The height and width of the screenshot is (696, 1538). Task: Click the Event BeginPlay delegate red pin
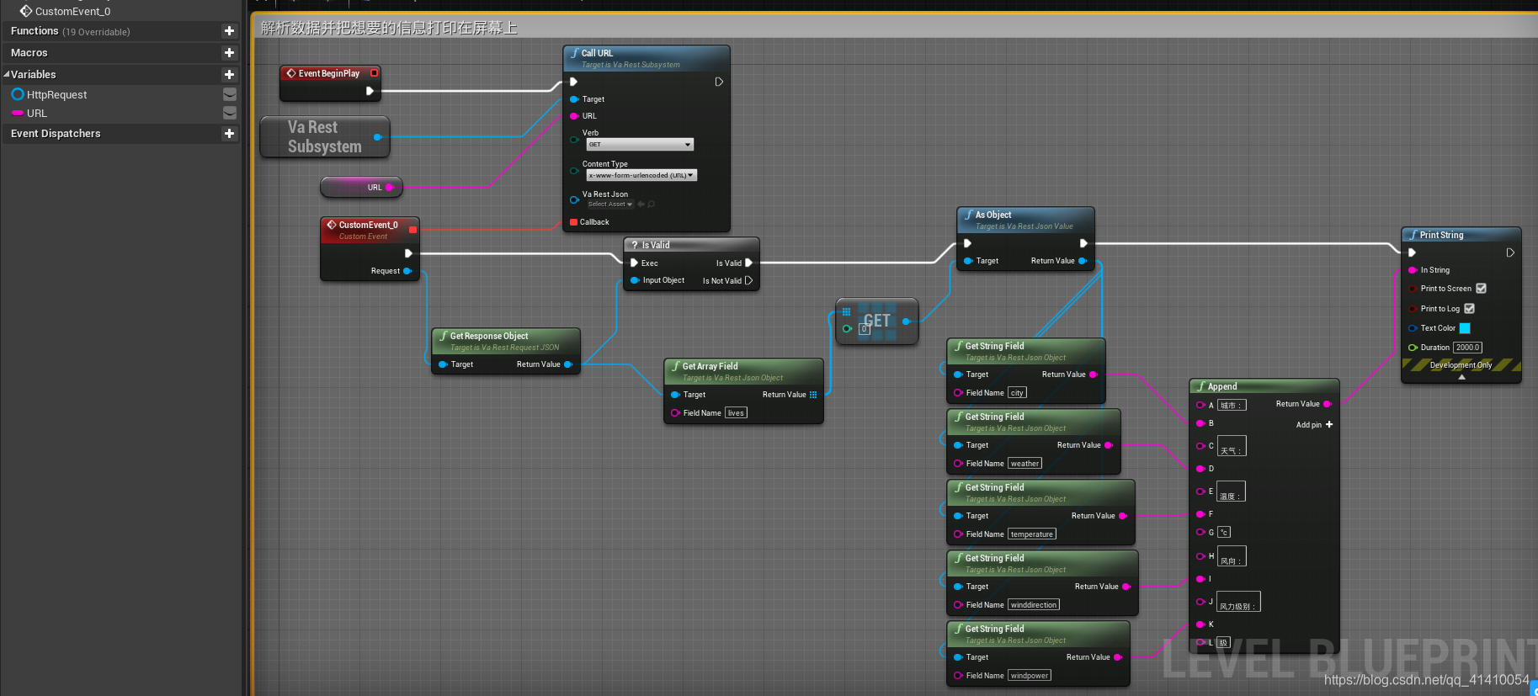374,73
